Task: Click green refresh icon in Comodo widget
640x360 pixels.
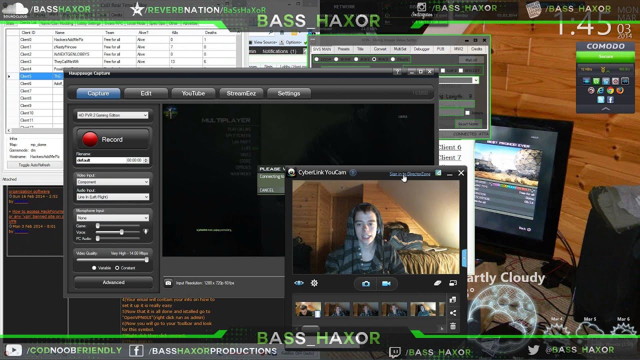Action: click(x=596, y=81)
